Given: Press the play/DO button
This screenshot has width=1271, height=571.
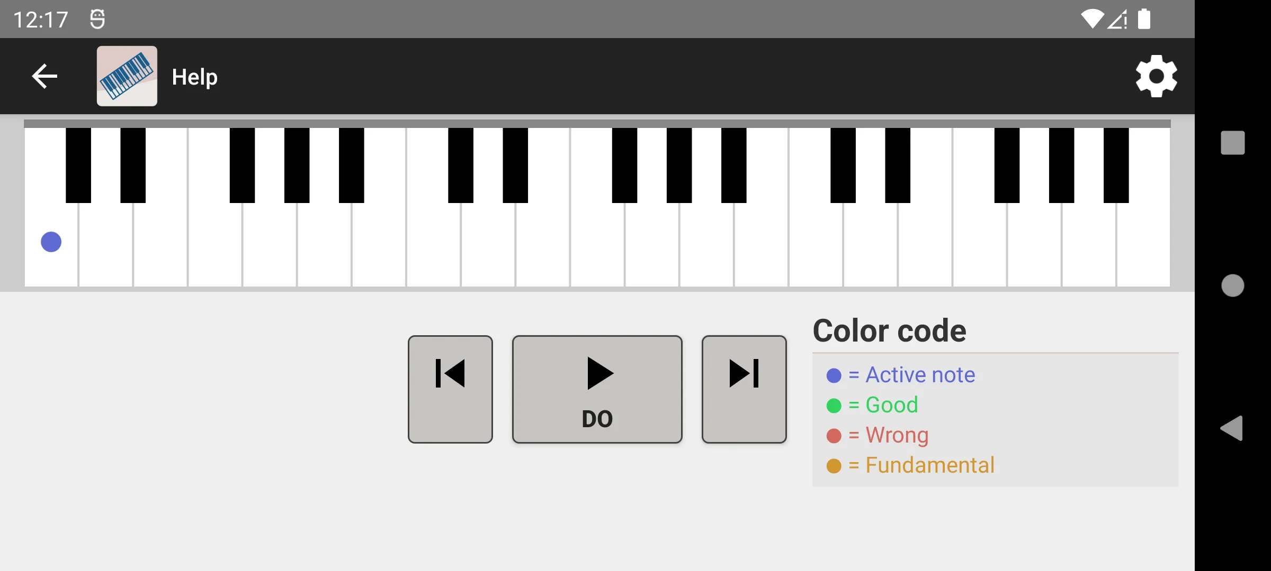Looking at the screenshot, I should 597,389.
